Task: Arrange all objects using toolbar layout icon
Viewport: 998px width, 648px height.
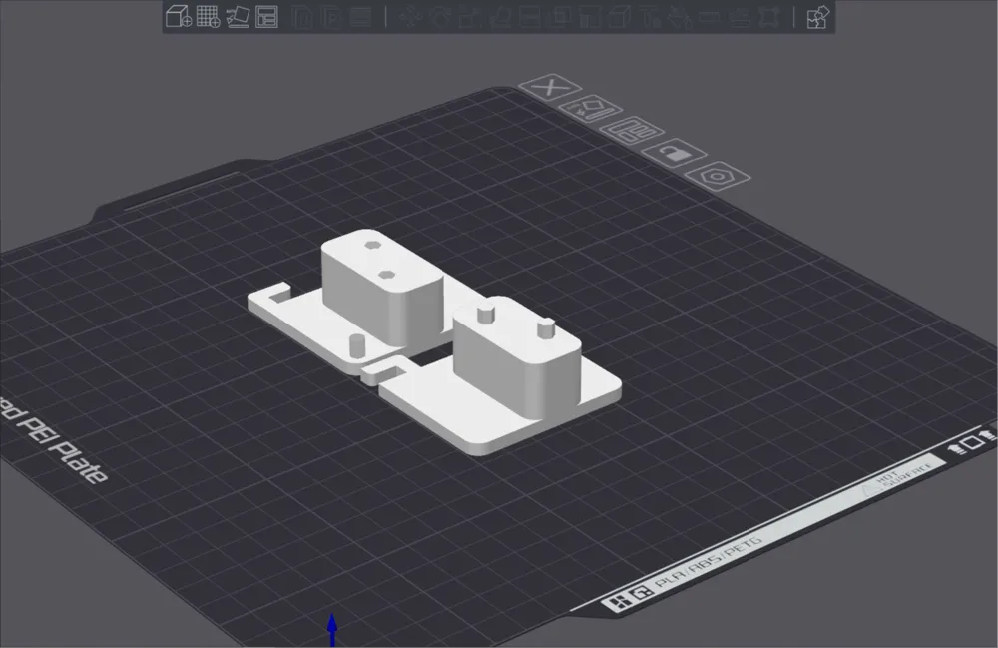Action: click(x=266, y=17)
